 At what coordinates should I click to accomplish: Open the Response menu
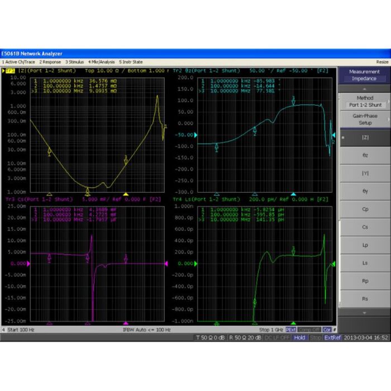coord(50,62)
